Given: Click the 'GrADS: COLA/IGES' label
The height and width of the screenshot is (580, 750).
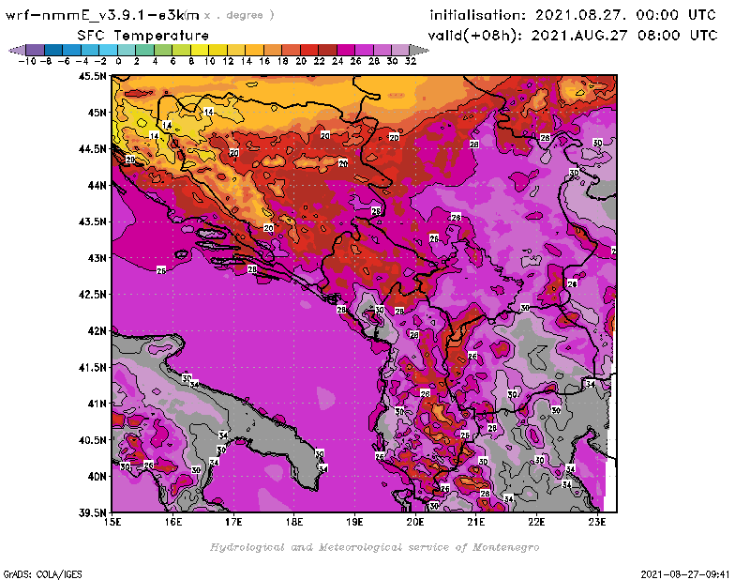Looking at the screenshot, I should tap(42, 573).
